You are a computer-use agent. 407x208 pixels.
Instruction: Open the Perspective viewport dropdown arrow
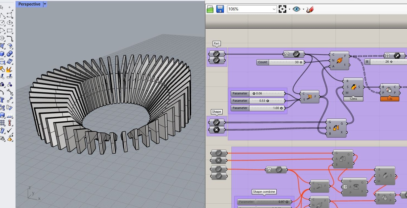pyautogui.click(x=45, y=4)
